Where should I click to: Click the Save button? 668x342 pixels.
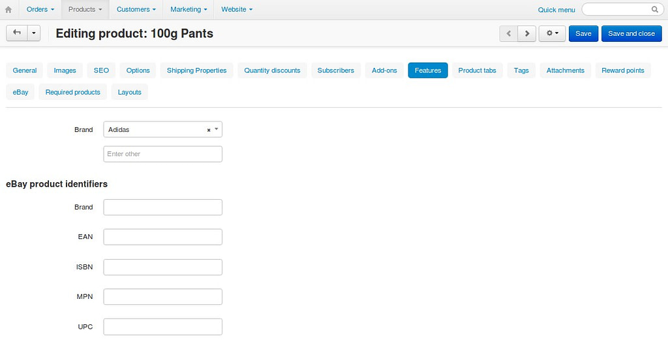pos(583,34)
